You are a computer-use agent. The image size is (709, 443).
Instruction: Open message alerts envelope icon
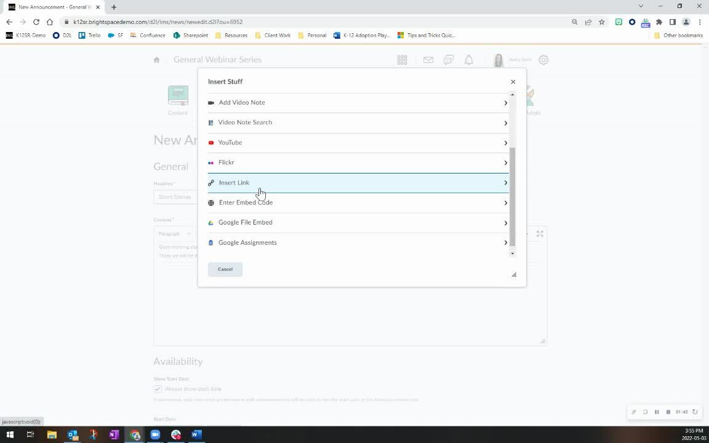(428, 60)
